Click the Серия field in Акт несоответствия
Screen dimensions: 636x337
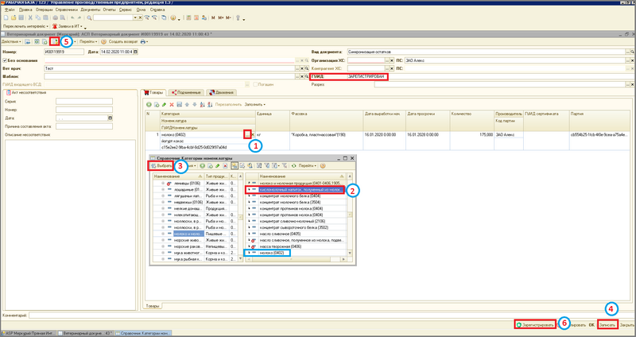[84, 102]
